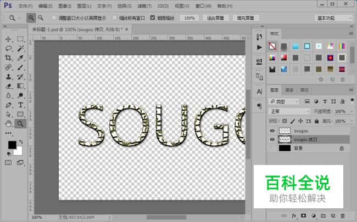Select the Pen tool
The width and height of the screenshot is (357, 222).
click(x=8, y=105)
